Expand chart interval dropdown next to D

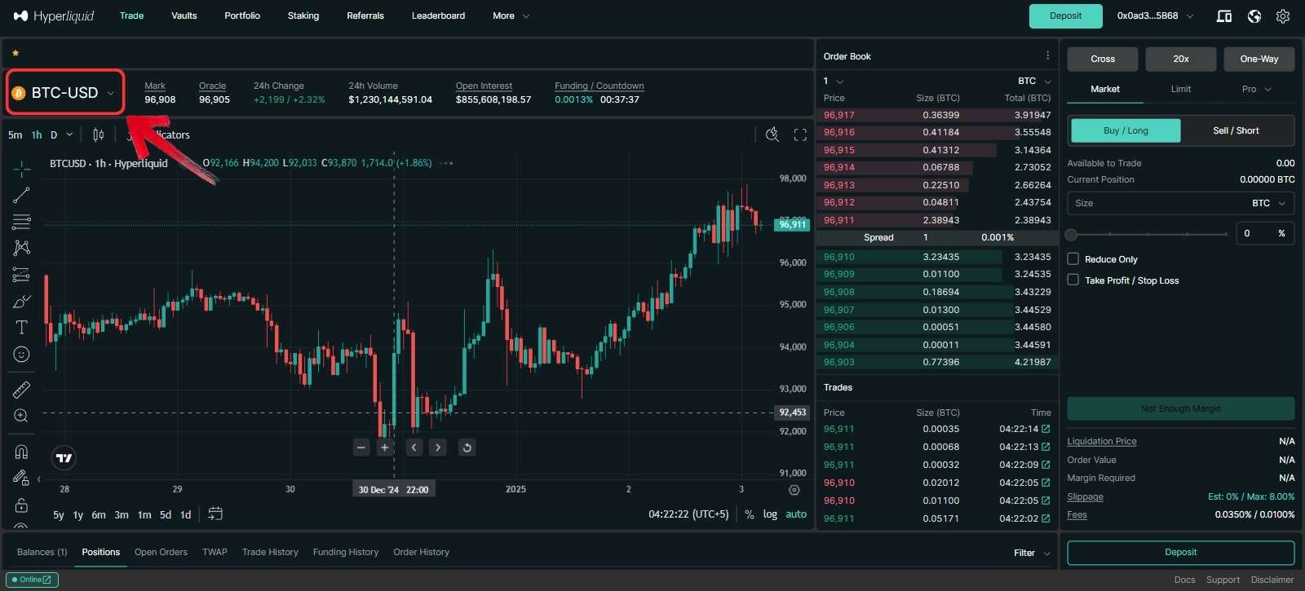(x=69, y=135)
